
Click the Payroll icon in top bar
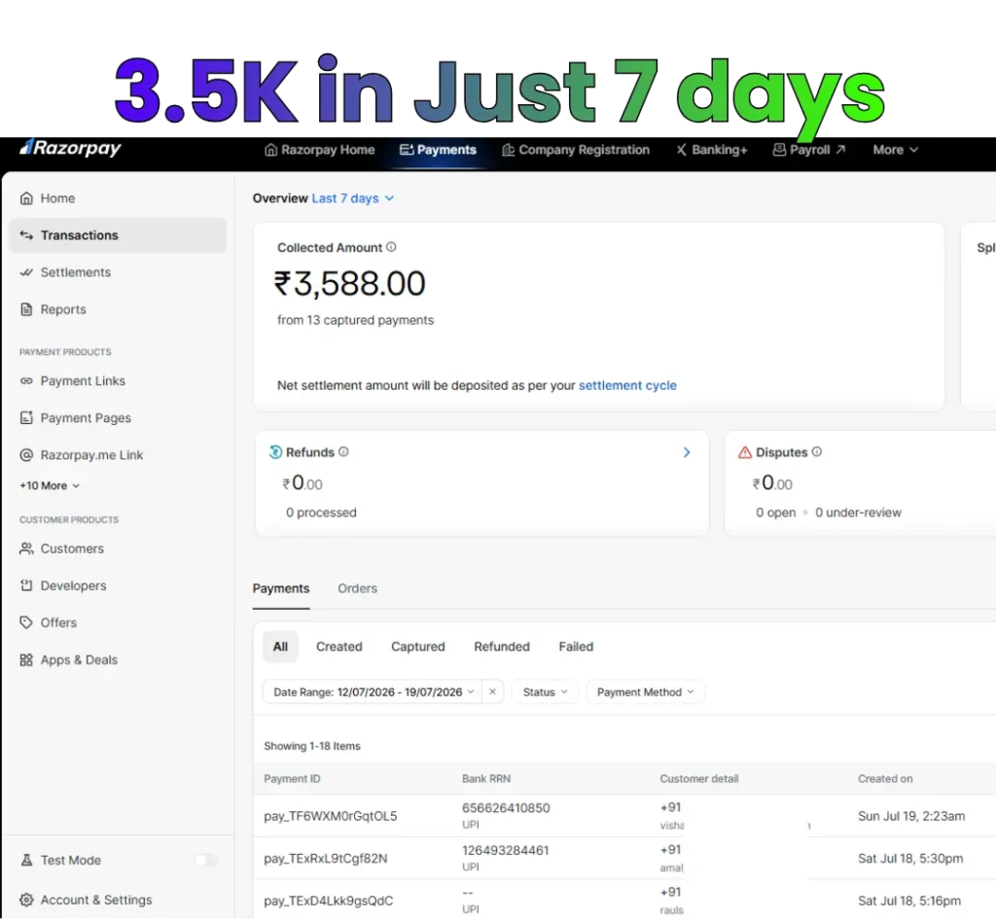[779, 150]
